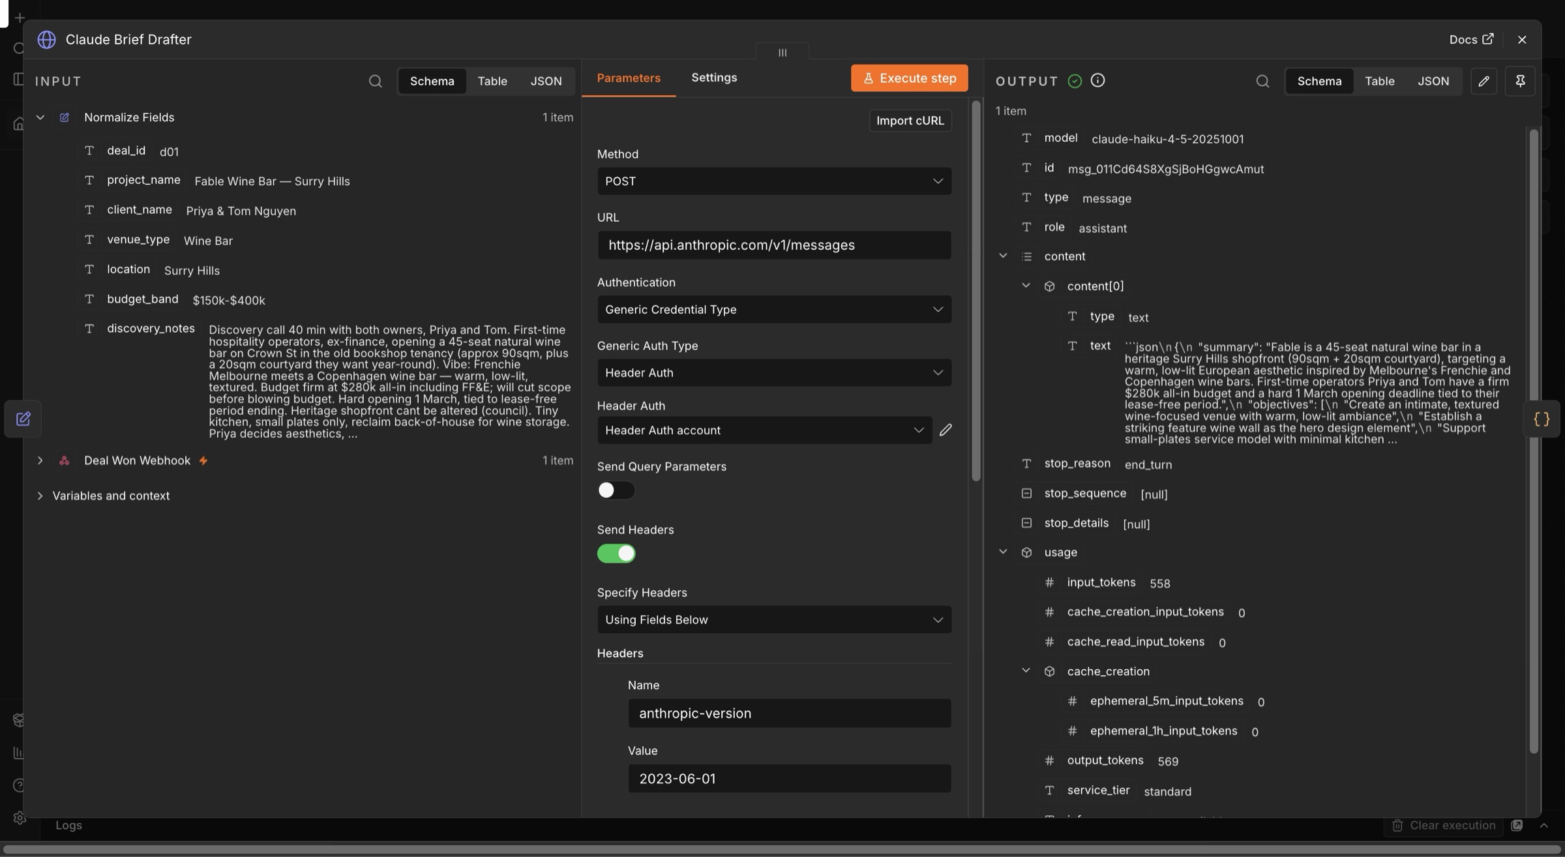
Task: Click the object cube icon beside usage
Action: point(1026,552)
